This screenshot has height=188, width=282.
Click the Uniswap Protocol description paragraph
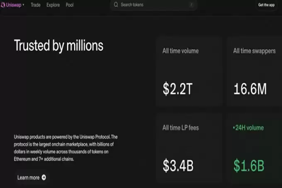coord(66,148)
